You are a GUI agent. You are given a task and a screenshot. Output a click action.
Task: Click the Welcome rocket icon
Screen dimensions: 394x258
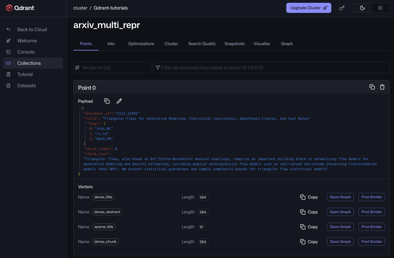[x=8, y=41]
